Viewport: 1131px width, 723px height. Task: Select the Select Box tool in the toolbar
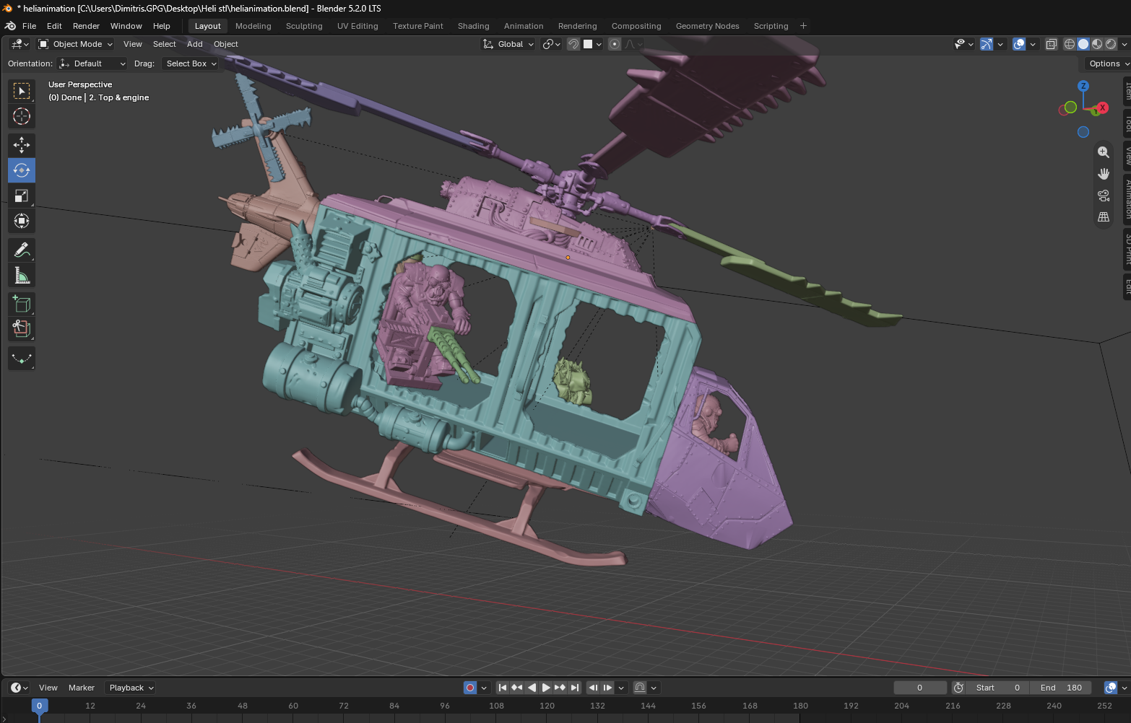click(x=22, y=91)
